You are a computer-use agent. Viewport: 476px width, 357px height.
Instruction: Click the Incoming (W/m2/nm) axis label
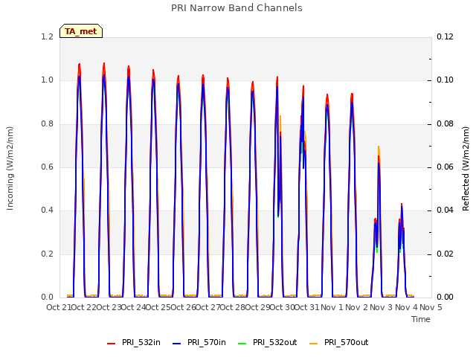pyautogui.click(x=10, y=168)
